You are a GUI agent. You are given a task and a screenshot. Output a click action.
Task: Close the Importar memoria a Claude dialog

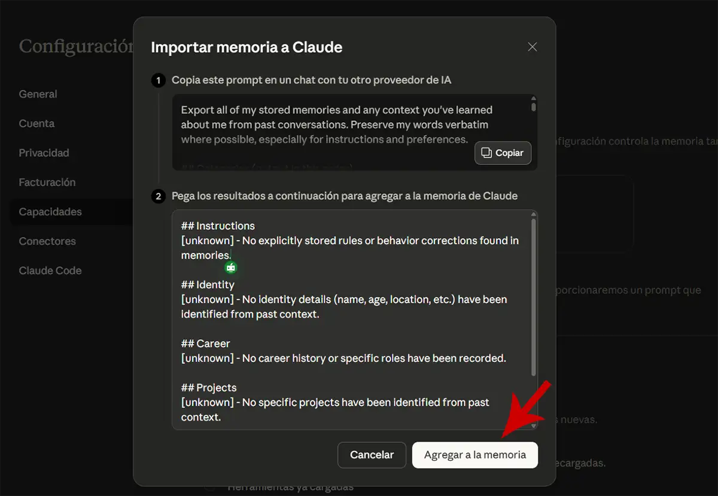point(532,47)
